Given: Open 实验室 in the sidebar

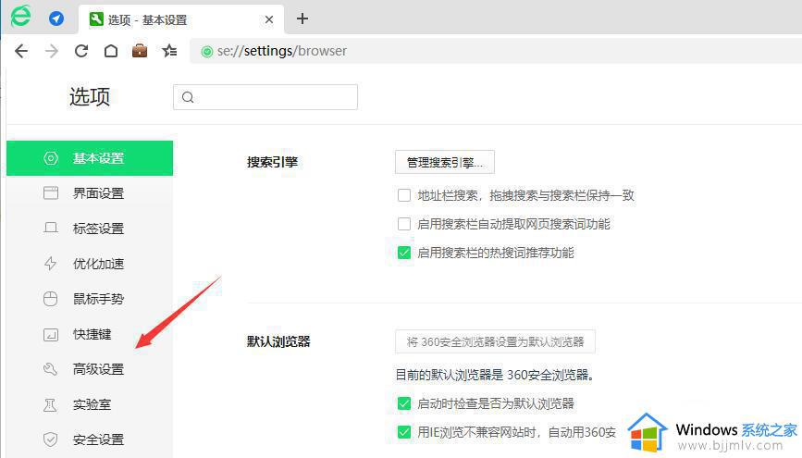Looking at the screenshot, I should coord(90,404).
